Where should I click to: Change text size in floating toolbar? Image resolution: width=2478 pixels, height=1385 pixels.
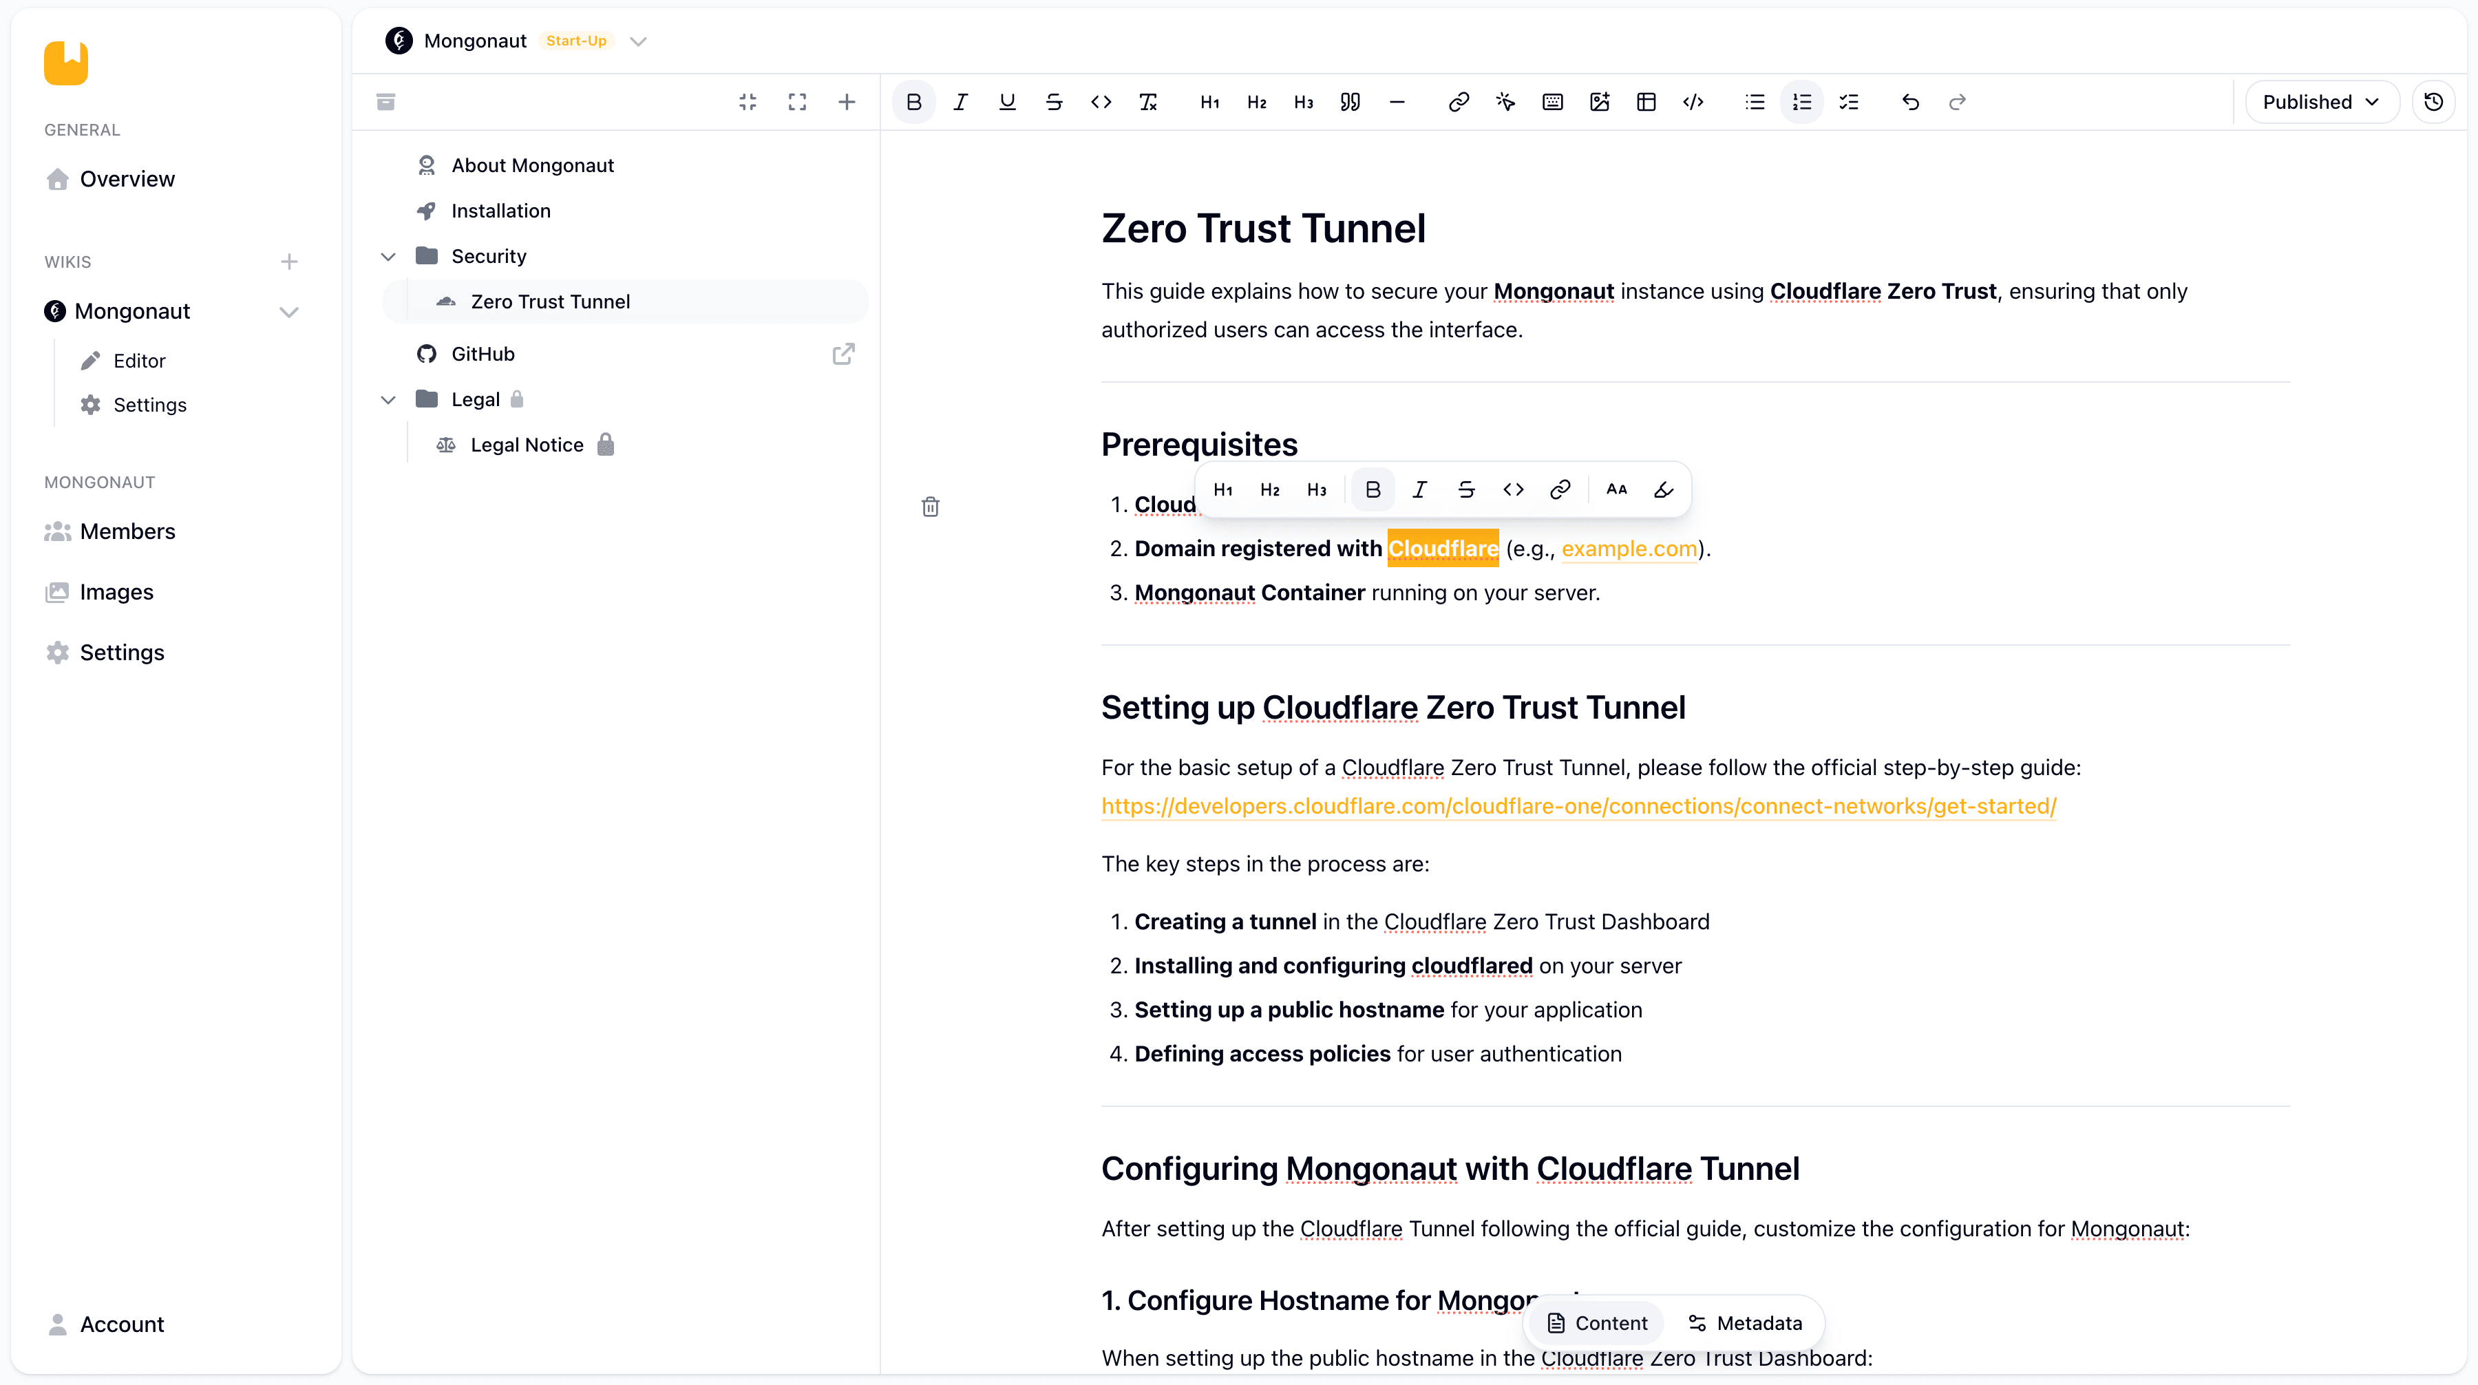tap(1617, 489)
